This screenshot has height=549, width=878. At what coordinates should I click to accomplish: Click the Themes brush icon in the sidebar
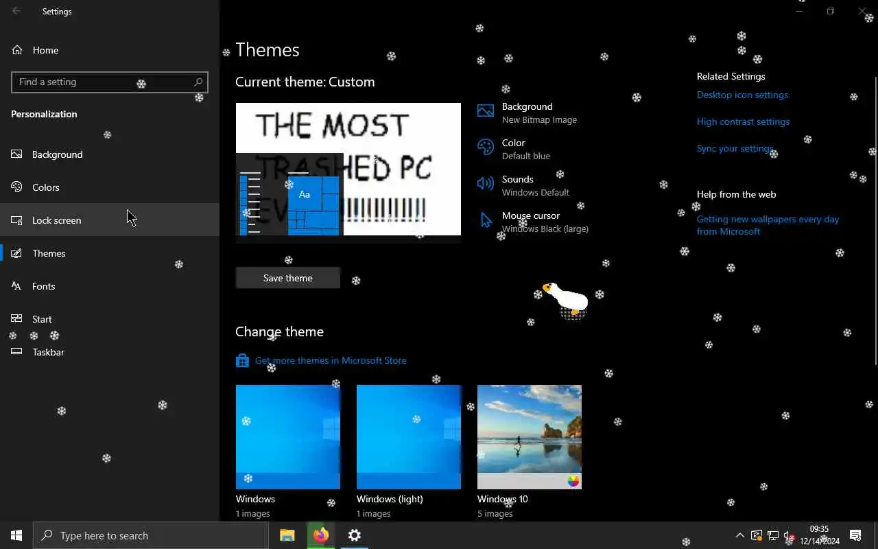tap(17, 253)
